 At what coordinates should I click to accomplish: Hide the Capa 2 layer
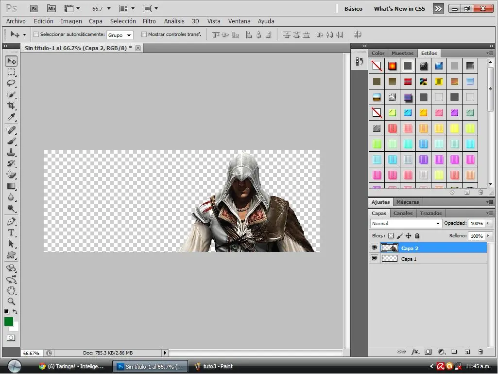[375, 248]
